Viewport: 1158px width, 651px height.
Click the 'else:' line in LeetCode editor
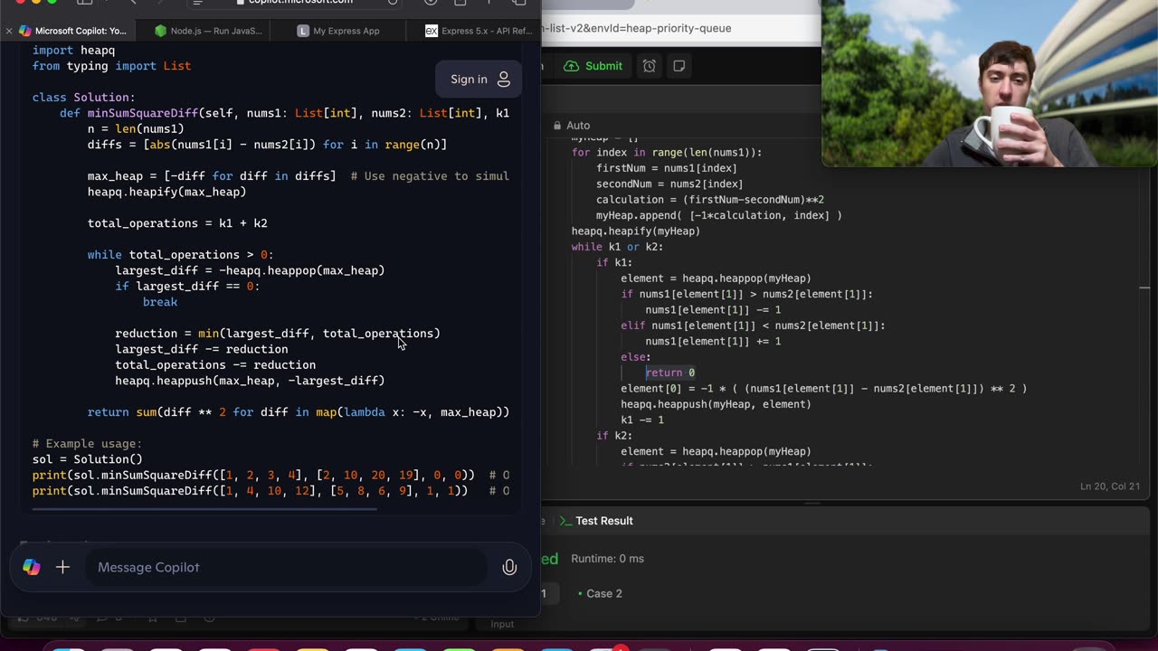(636, 357)
